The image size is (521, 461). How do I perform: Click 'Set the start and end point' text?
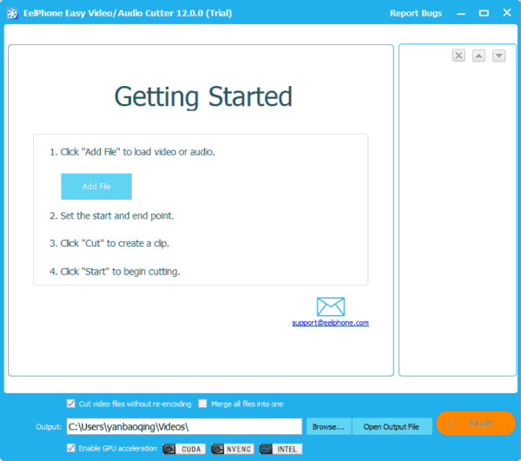click(112, 216)
